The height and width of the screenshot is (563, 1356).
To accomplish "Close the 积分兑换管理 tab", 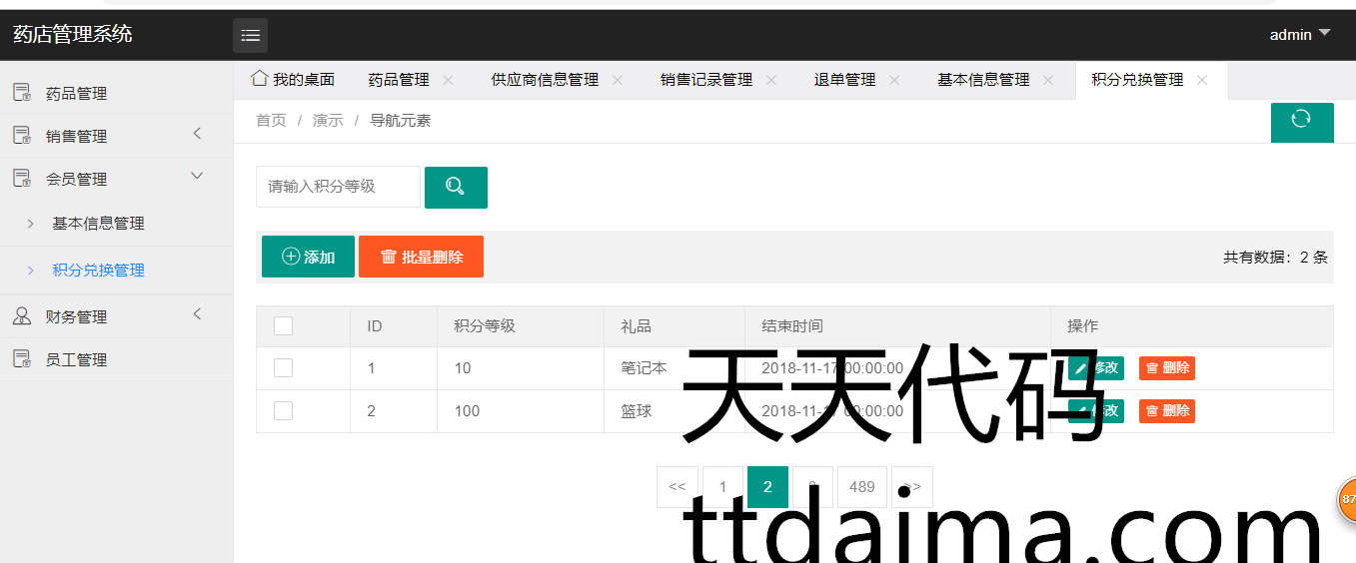I will [x=1202, y=80].
